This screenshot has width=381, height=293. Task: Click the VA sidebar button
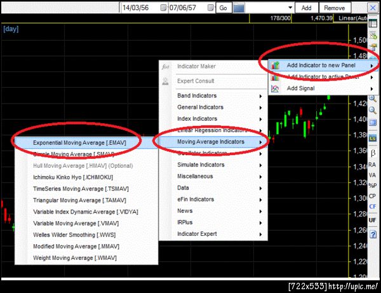tap(372, 175)
